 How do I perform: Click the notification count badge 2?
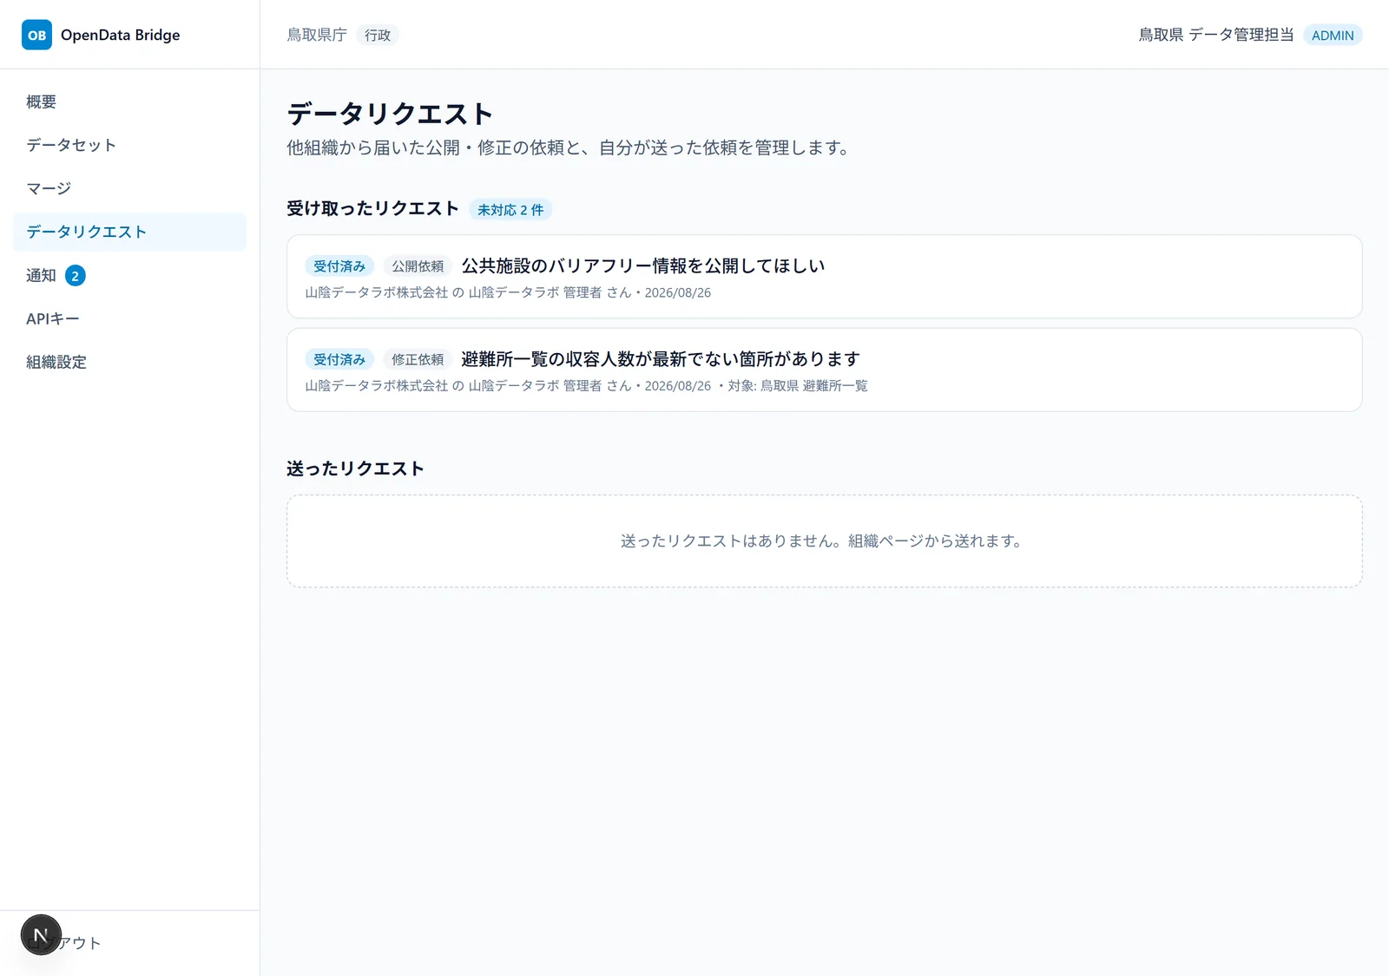(76, 276)
